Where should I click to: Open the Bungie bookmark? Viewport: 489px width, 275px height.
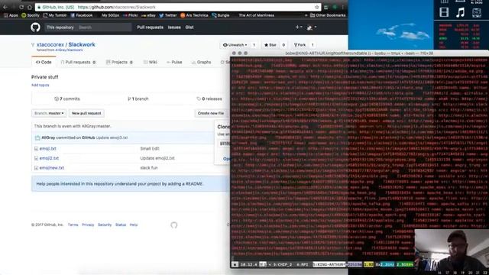[x=221, y=15]
